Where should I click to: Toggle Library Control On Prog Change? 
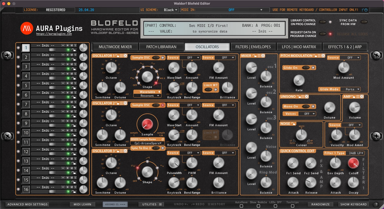[x=323, y=22]
